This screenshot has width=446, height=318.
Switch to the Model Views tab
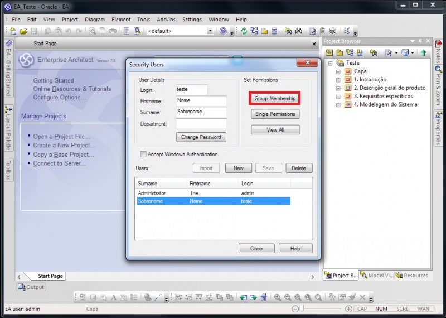(x=377, y=275)
